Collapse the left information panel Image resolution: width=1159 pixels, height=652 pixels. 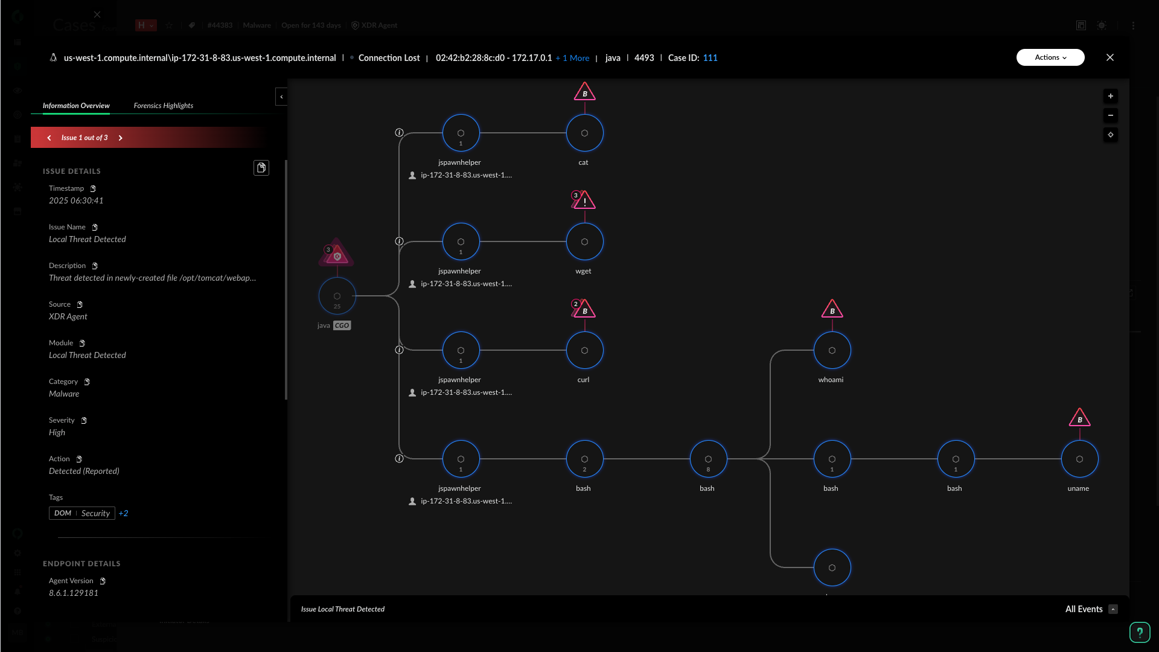pyautogui.click(x=281, y=97)
